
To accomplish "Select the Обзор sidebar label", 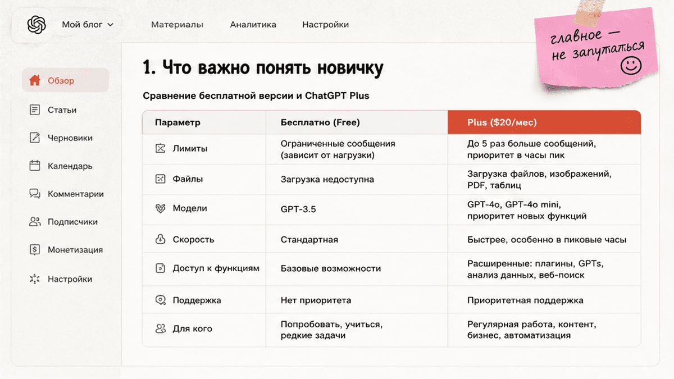I will 61,81.
